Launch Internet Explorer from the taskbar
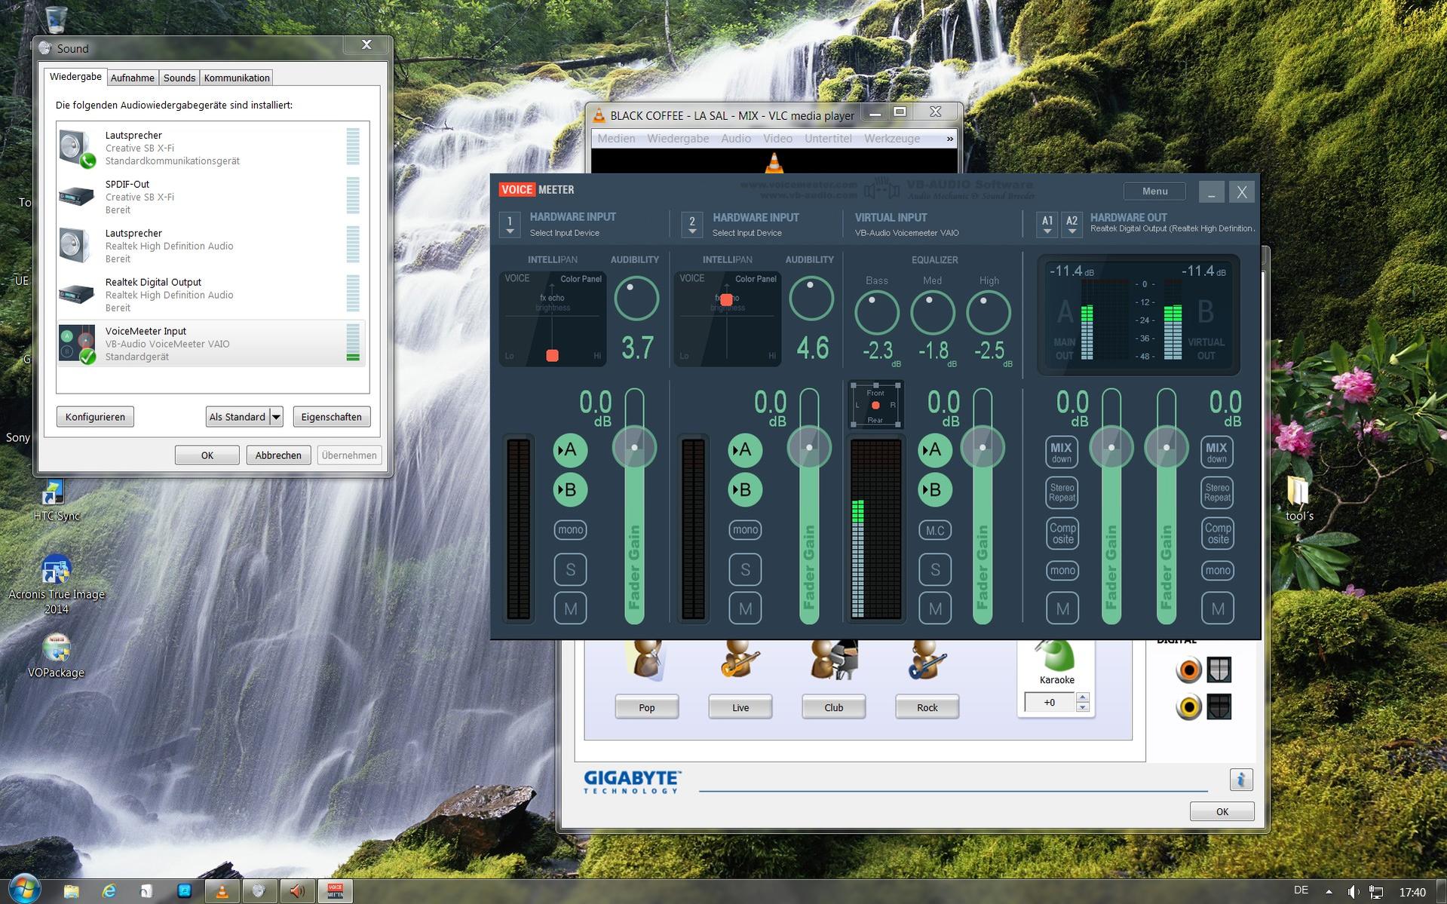Image resolution: width=1447 pixels, height=904 pixels. (x=109, y=891)
